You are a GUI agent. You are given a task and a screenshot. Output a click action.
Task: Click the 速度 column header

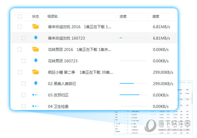[x=156, y=16]
